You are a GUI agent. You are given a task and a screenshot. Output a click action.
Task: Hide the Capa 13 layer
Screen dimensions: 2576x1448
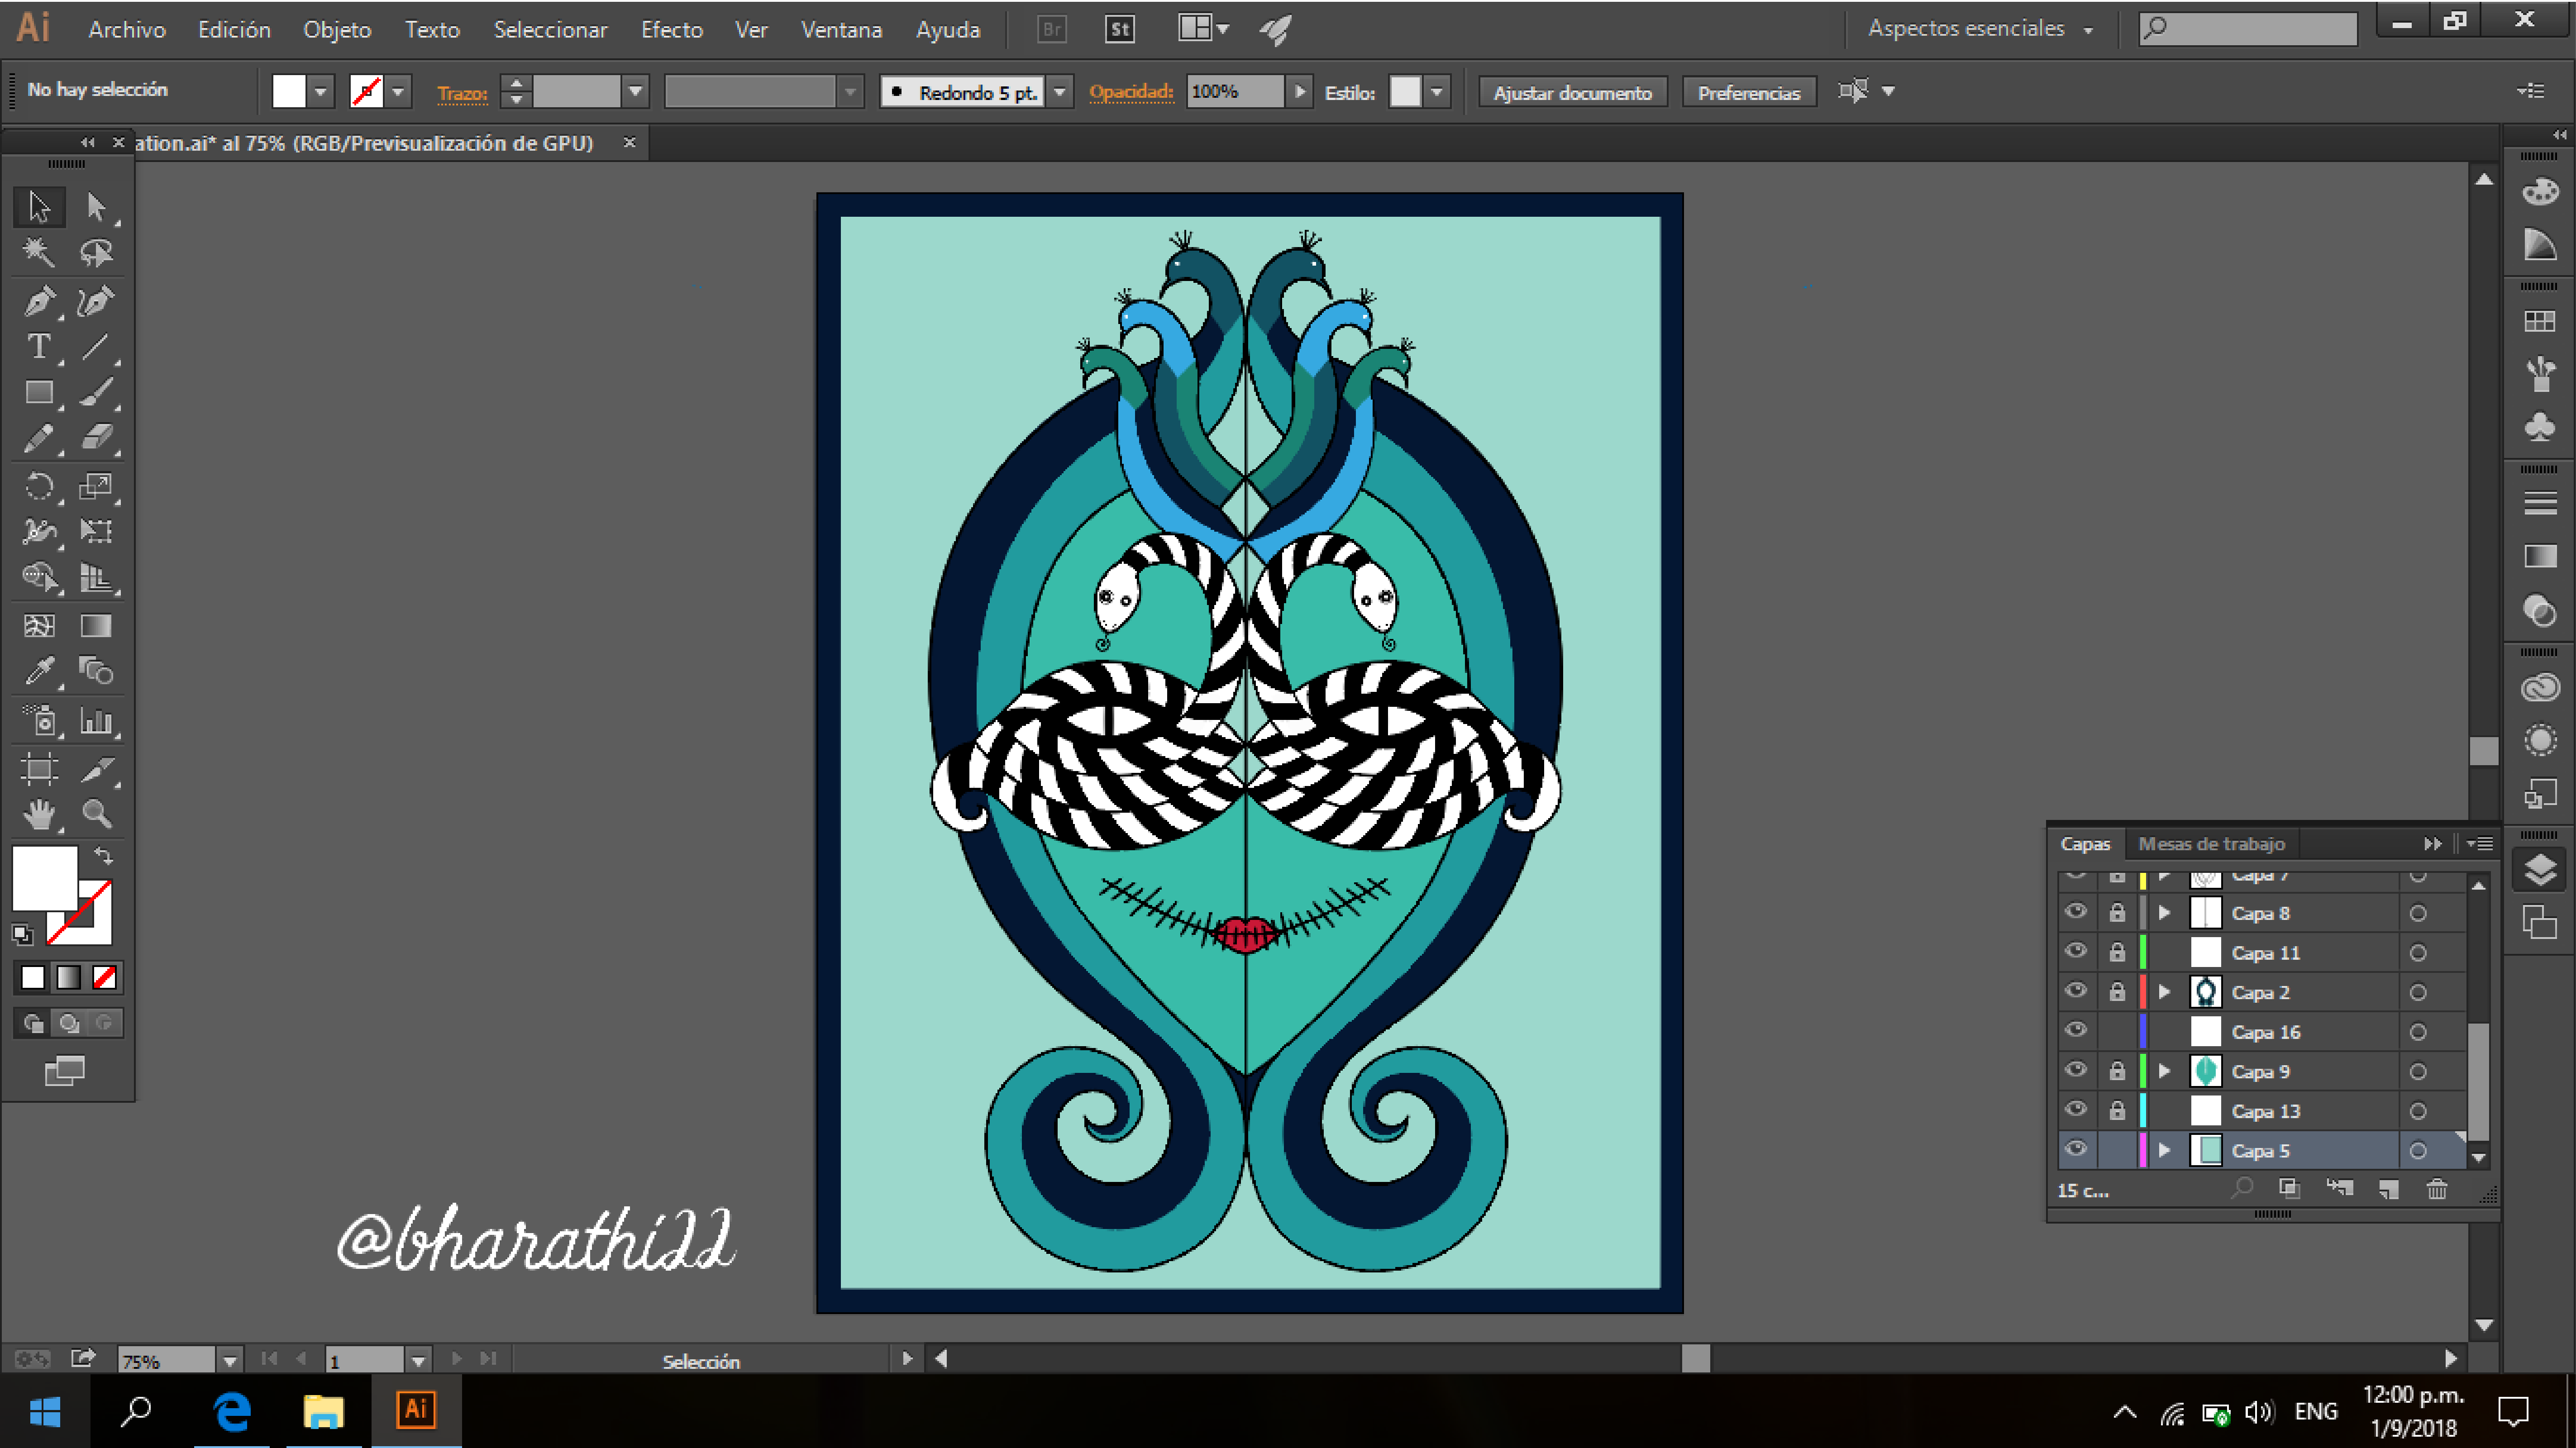(2076, 1110)
